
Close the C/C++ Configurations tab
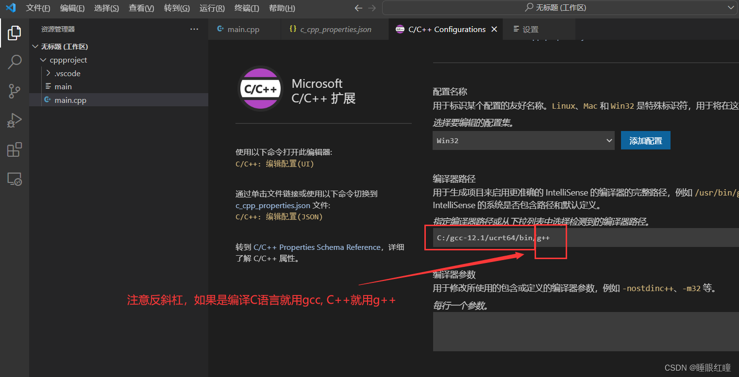point(494,29)
